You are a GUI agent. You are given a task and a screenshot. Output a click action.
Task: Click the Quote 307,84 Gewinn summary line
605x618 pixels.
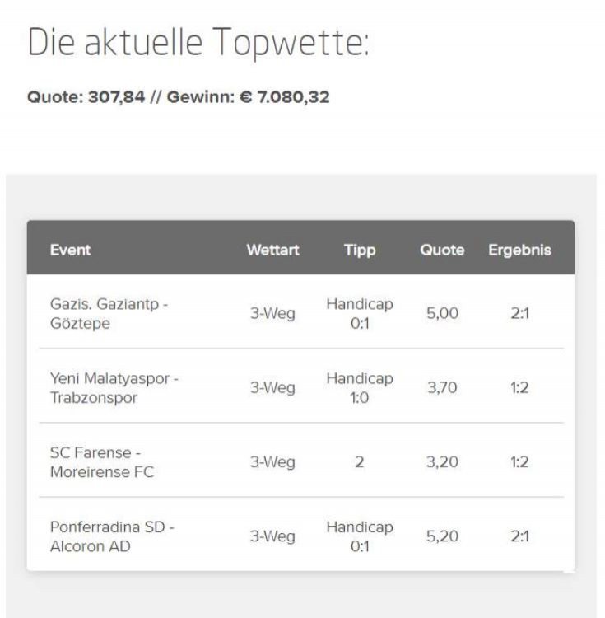179,97
